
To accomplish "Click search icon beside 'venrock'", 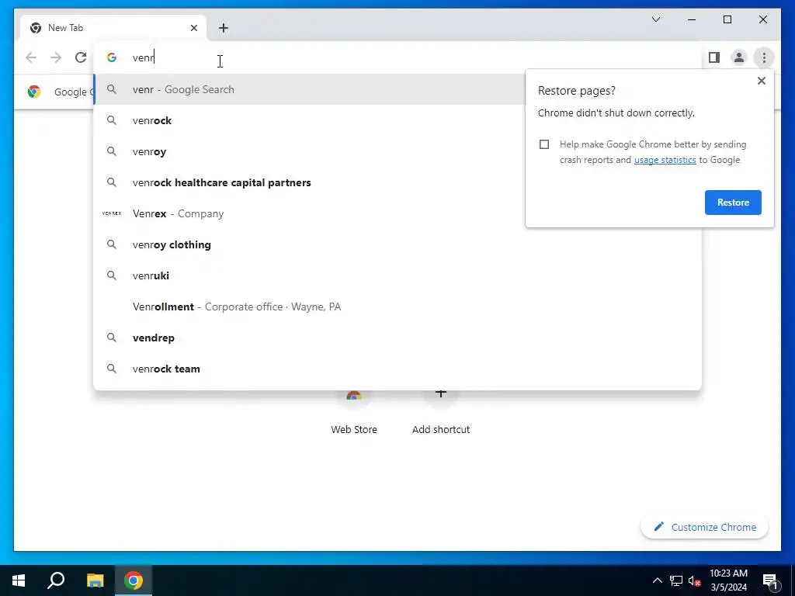I will (112, 120).
